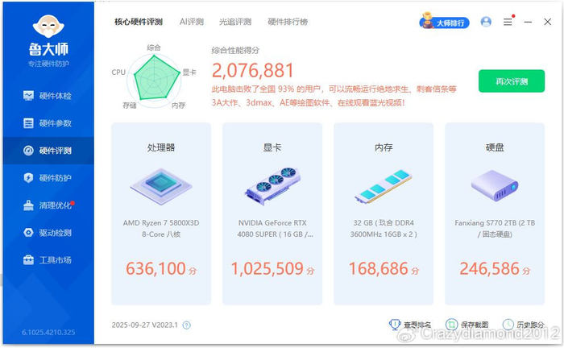Open 驱动检测 in the sidebar
Screen dimensions: 564x348
(x=47, y=233)
